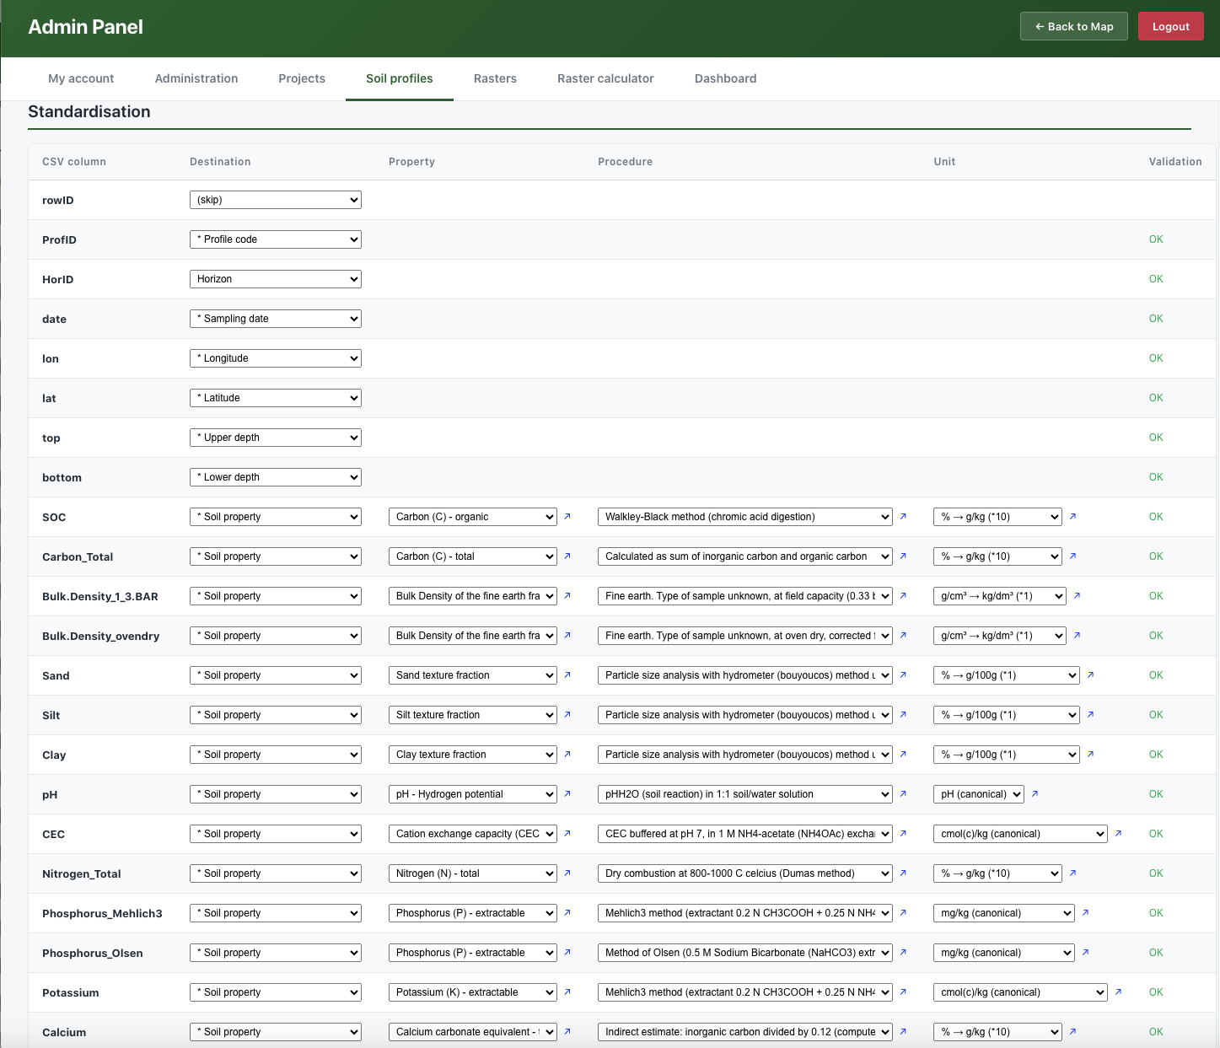
Task: Open CEC unit dropdown cmol(c)/kg
Action: pyautogui.click(x=1020, y=834)
